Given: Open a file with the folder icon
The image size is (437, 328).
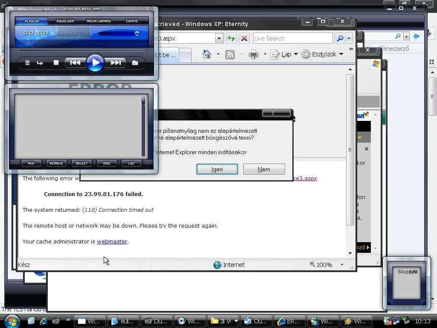Looking at the screenshot, I should (x=135, y=63).
